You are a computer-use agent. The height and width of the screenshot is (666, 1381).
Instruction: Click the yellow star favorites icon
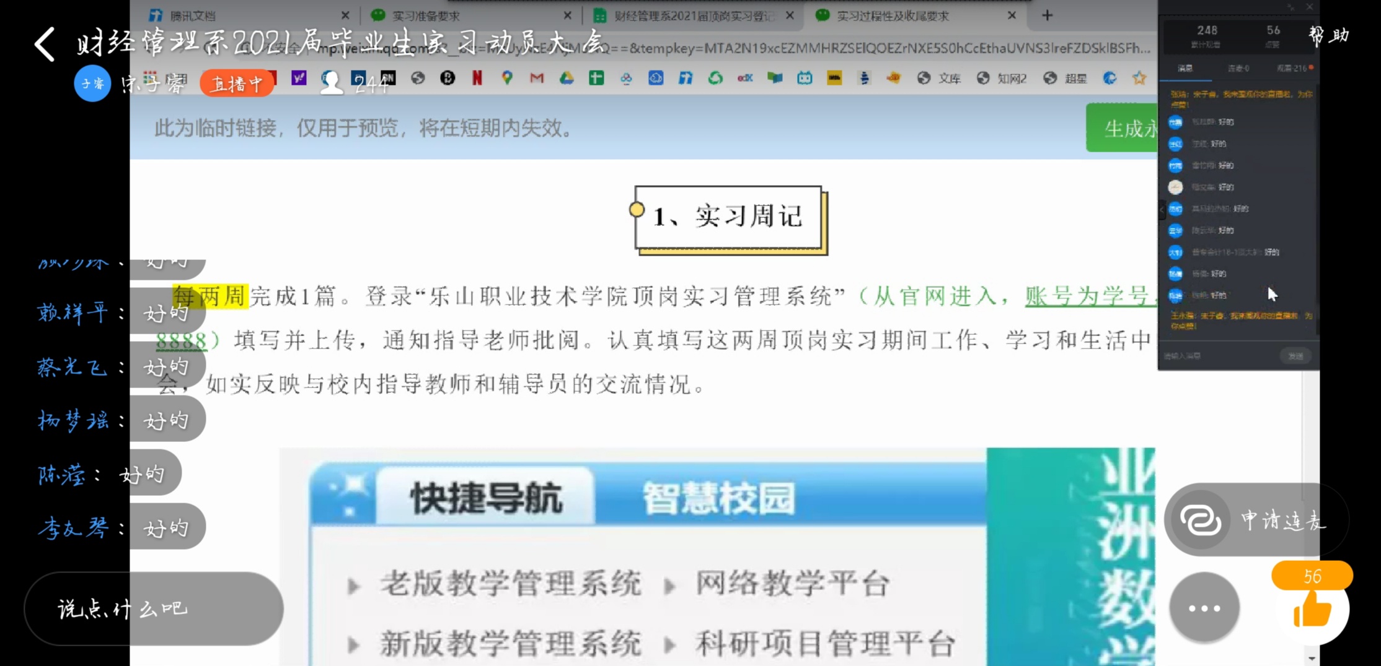[x=1139, y=78]
